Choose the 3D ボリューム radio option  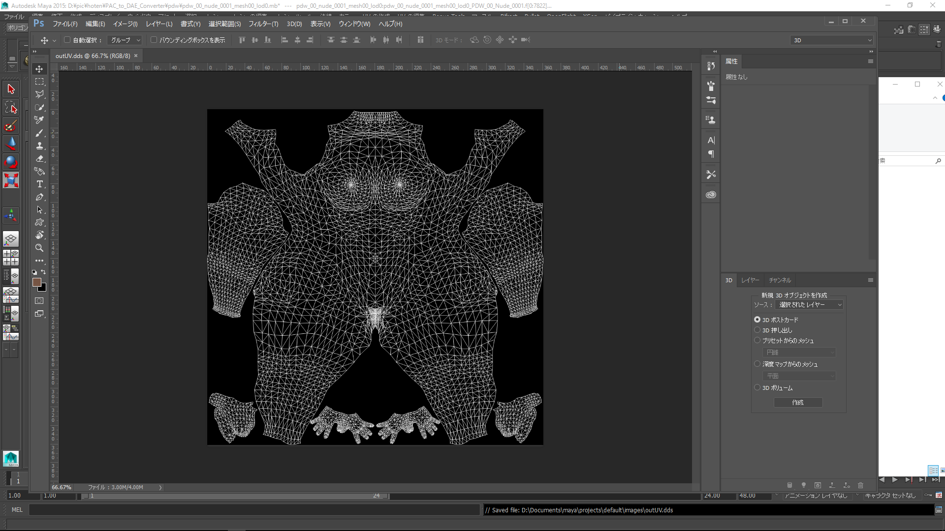click(757, 387)
